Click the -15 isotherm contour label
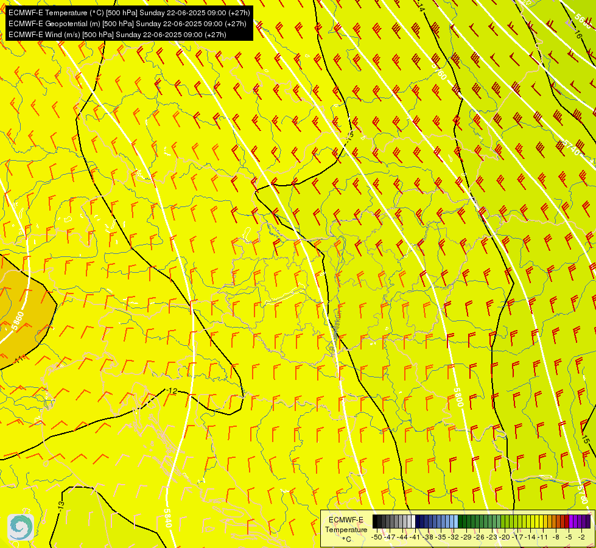This screenshot has width=596, height=548. (x=586, y=438)
